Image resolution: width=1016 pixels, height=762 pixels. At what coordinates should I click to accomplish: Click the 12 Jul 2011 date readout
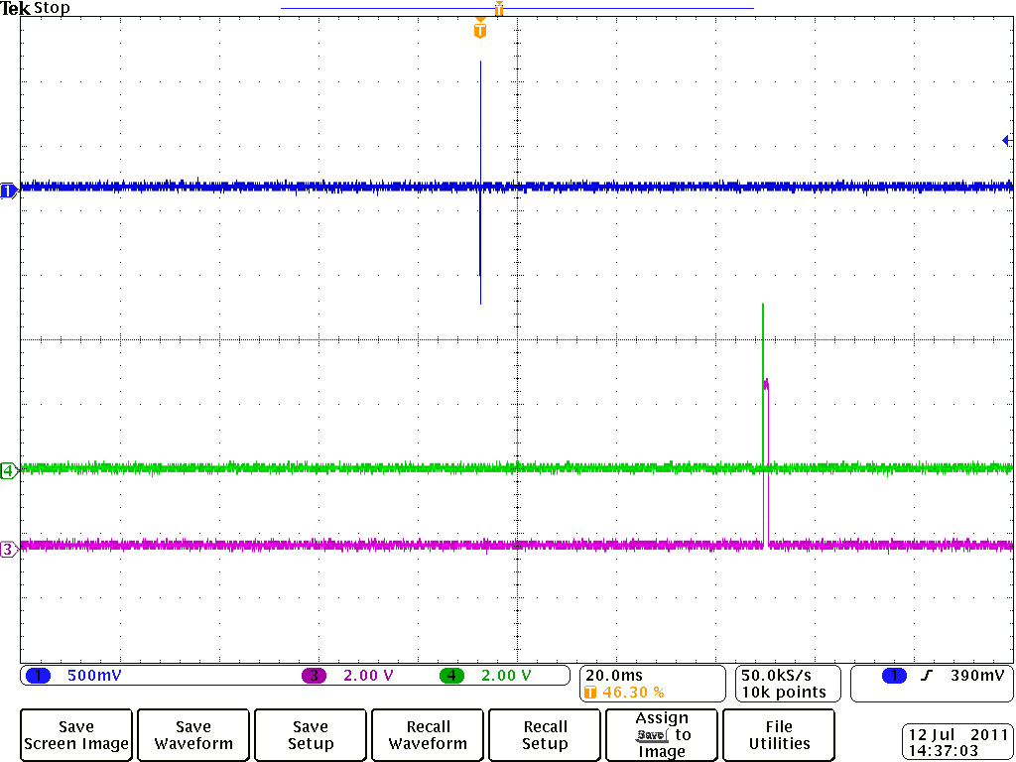957,735
